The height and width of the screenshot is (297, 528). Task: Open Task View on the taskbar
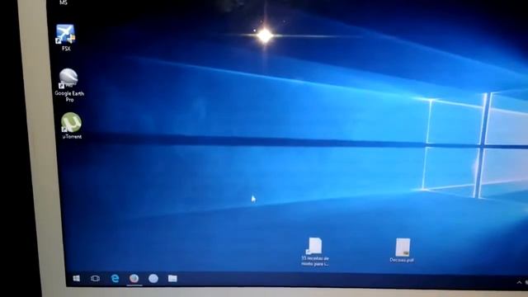[96, 279]
